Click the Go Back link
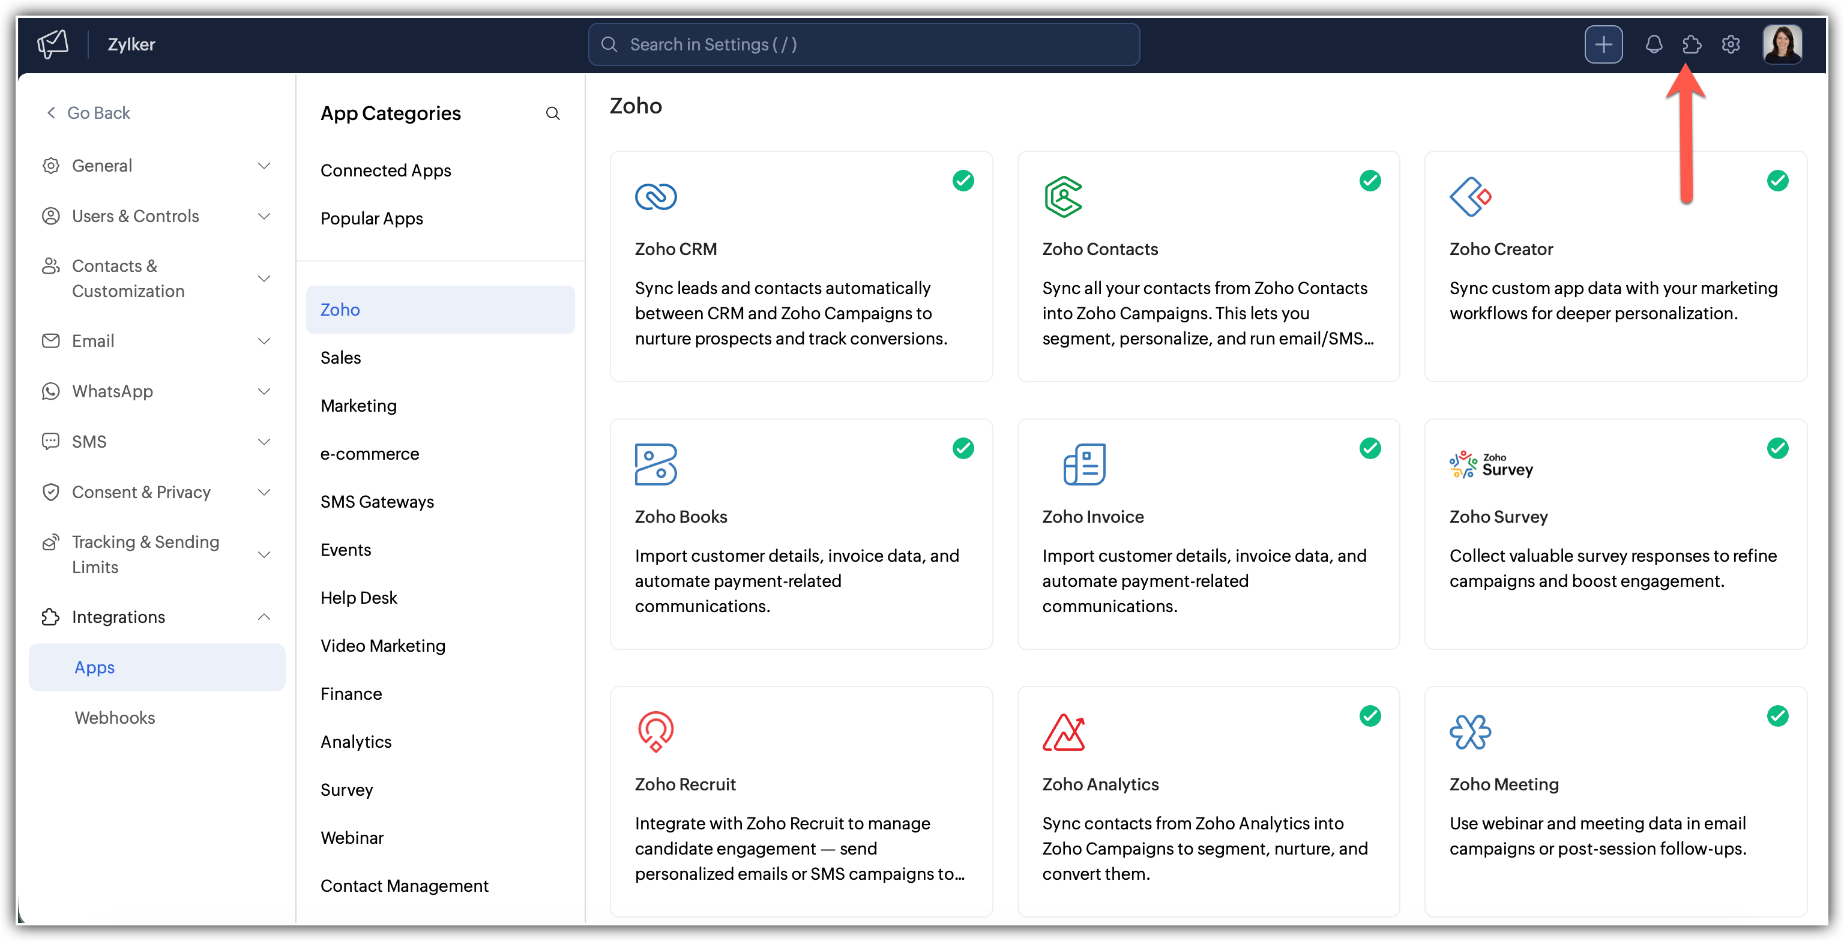 click(x=89, y=112)
